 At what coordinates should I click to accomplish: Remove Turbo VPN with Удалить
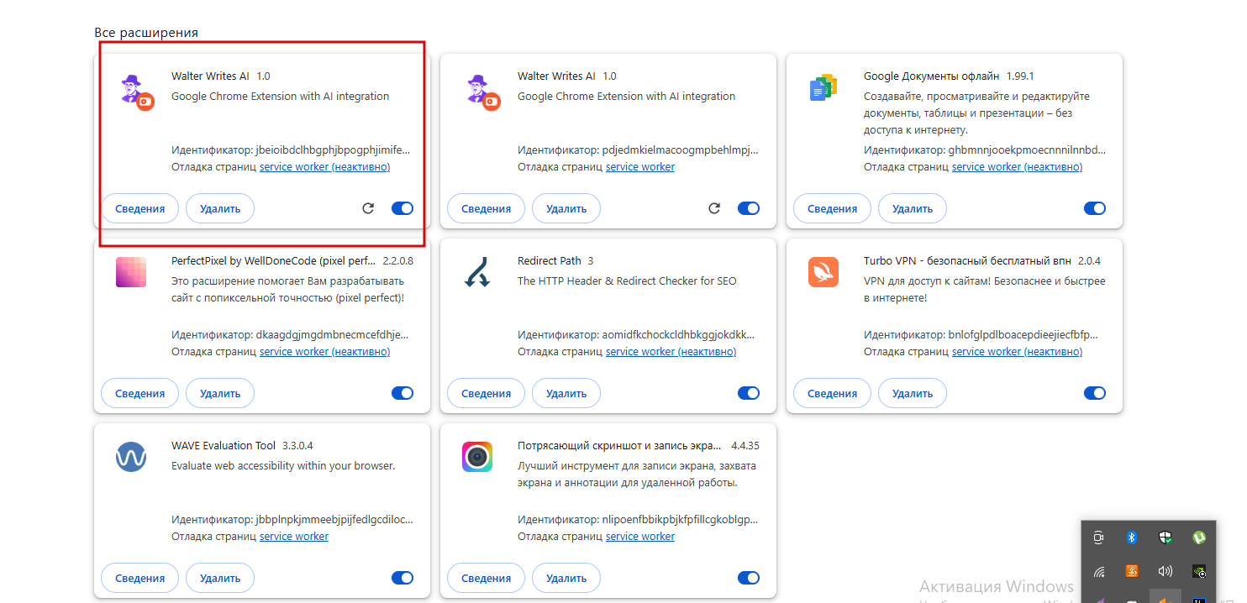click(x=913, y=393)
